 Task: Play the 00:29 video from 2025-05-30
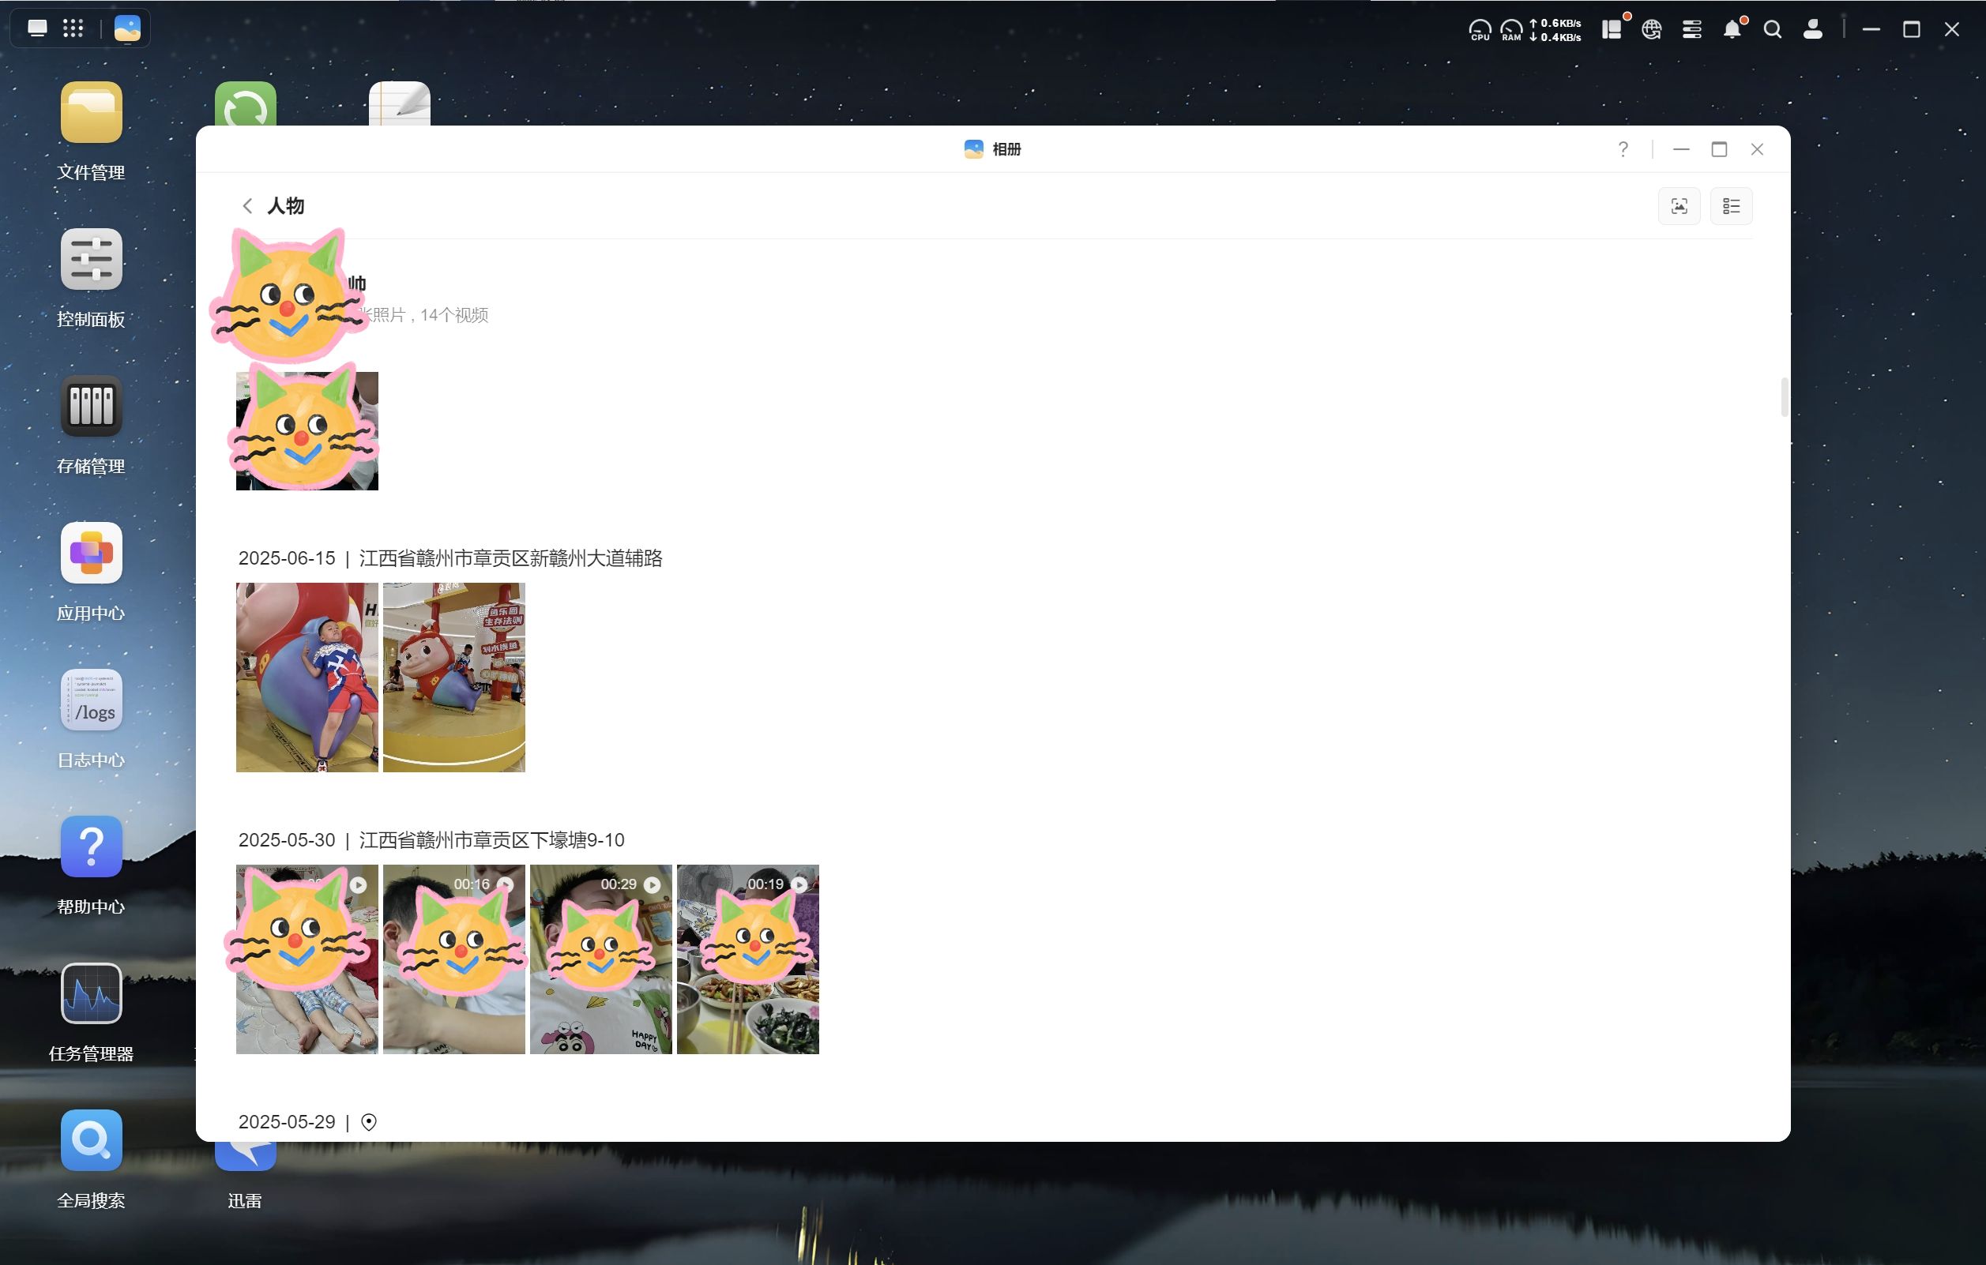click(x=600, y=959)
